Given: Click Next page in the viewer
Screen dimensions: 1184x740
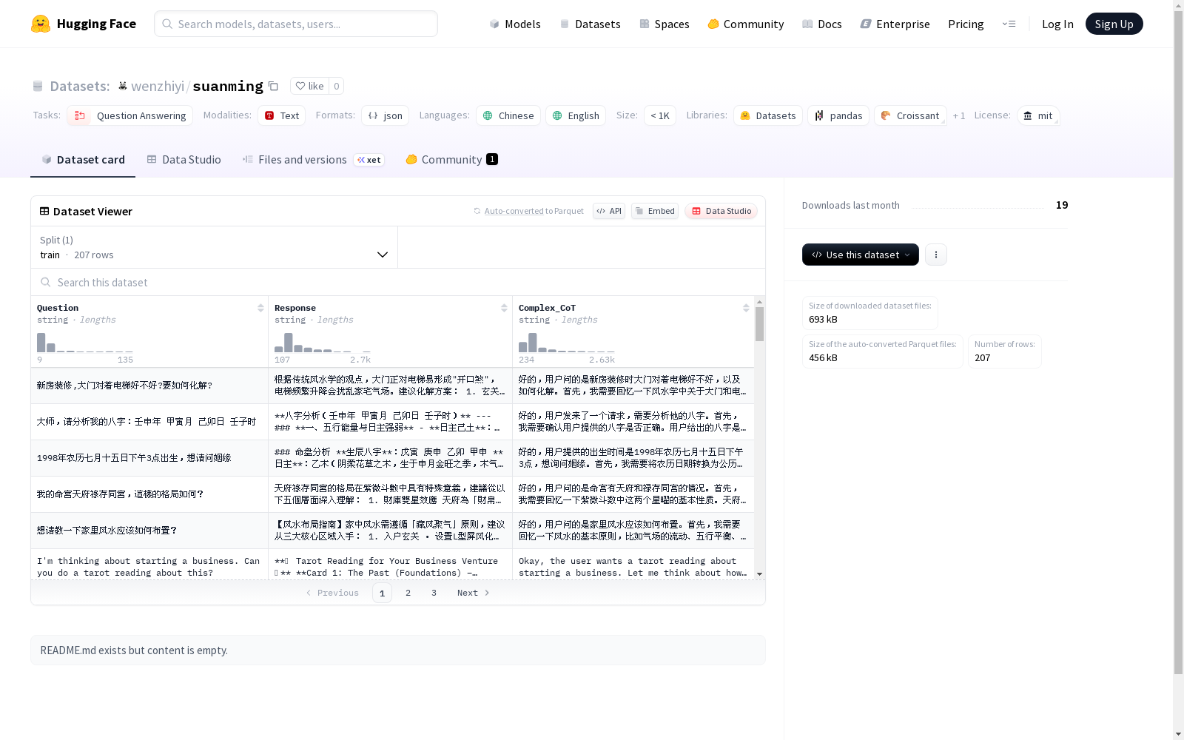Looking at the screenshot, I should 474,593.
